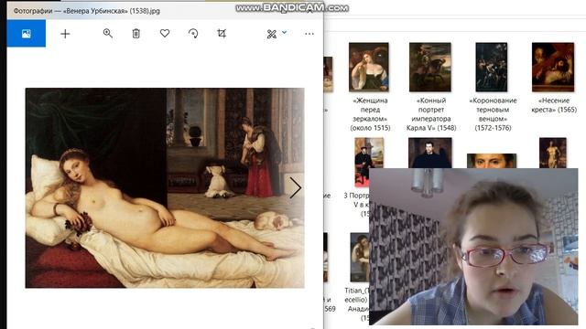This screenshot has height=329, width=586.
Task: Click the «Несение креста» (1565) file label
Action: click(554, 105)
